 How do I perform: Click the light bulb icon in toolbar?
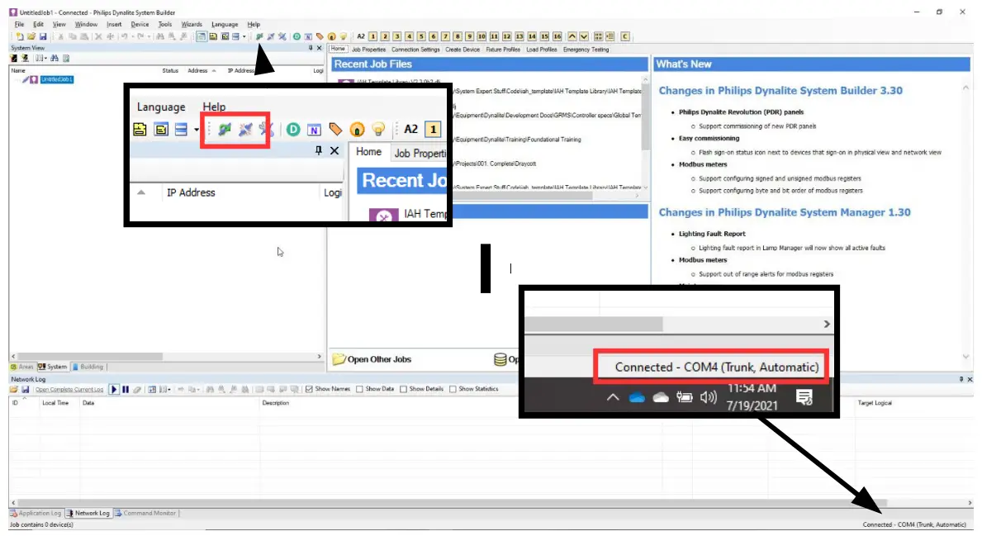coord(344,37)
